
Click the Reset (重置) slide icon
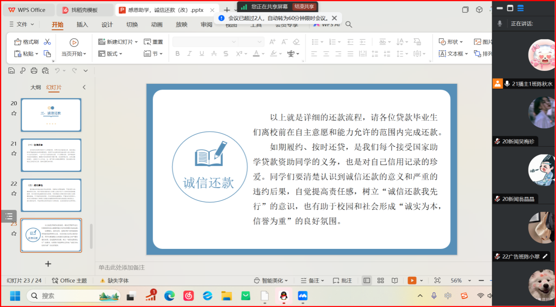pos(153,42)
